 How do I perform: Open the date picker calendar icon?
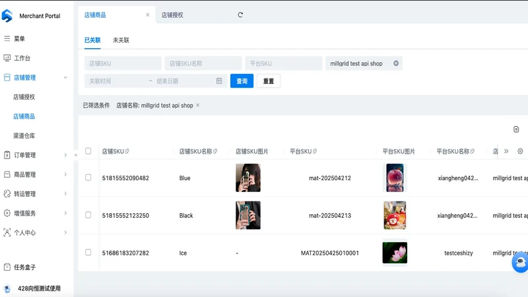click(x=219, y=81)
